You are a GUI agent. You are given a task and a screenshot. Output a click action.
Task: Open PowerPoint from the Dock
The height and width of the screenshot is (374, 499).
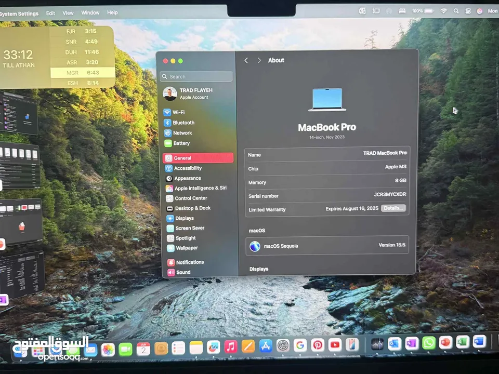445,342
